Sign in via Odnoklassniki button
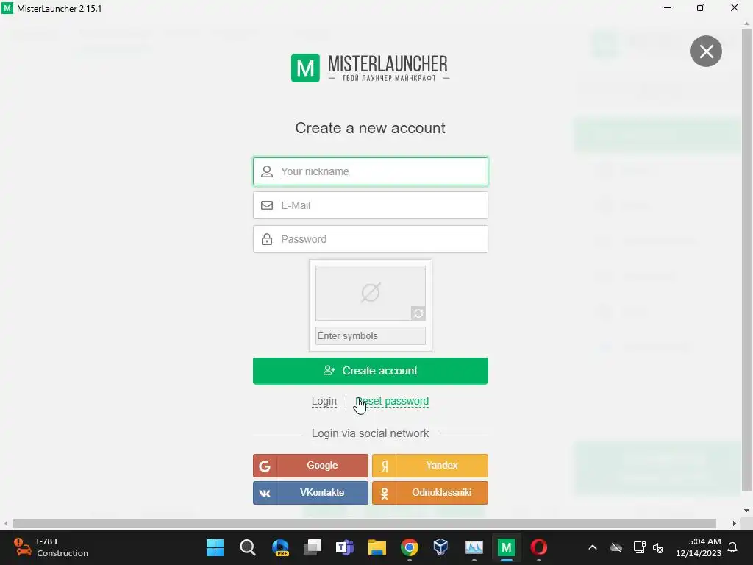The width and height of the screenshot is (753, 565). pos(429,493)
